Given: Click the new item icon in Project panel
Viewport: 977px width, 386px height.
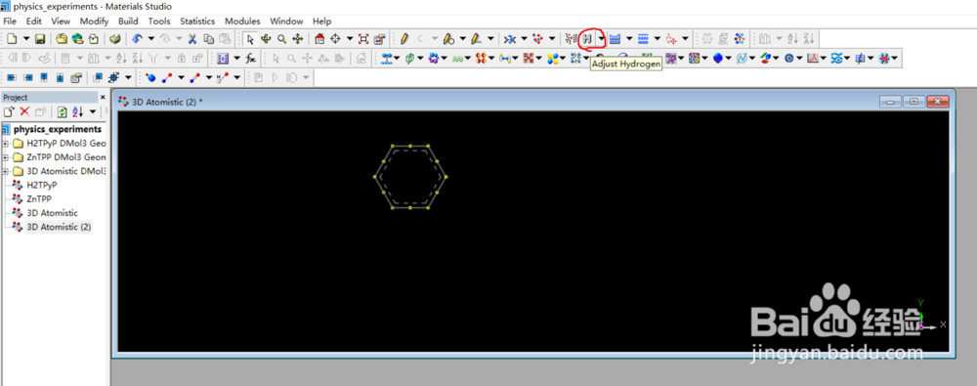Looking at the screenshot, I should [x=9, y=111].
